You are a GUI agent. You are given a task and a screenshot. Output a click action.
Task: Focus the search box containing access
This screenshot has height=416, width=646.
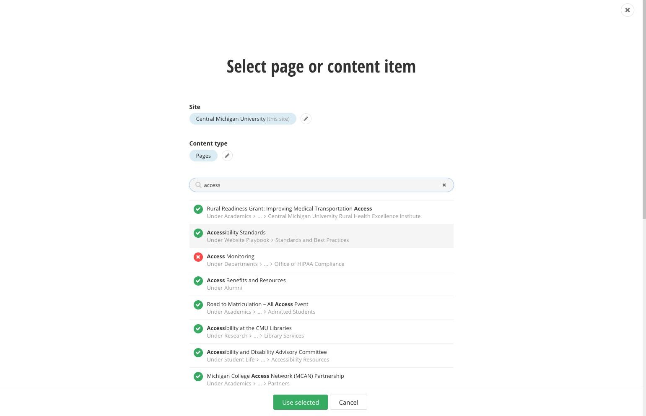tap(322, 185)
